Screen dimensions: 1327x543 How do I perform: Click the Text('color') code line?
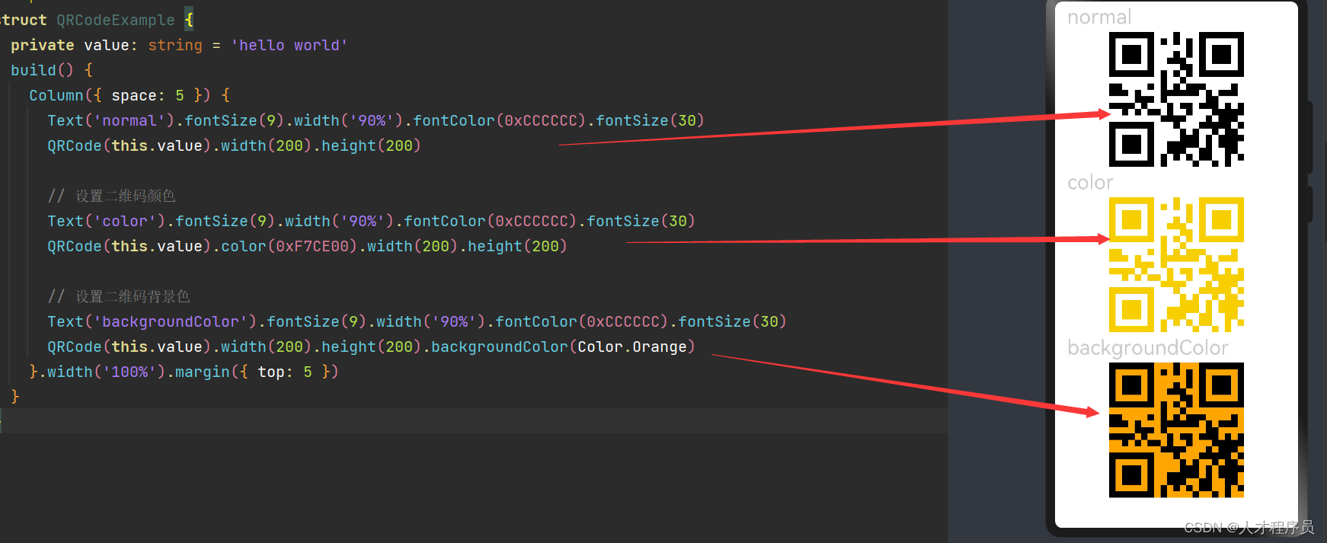(x=371, y=221)
